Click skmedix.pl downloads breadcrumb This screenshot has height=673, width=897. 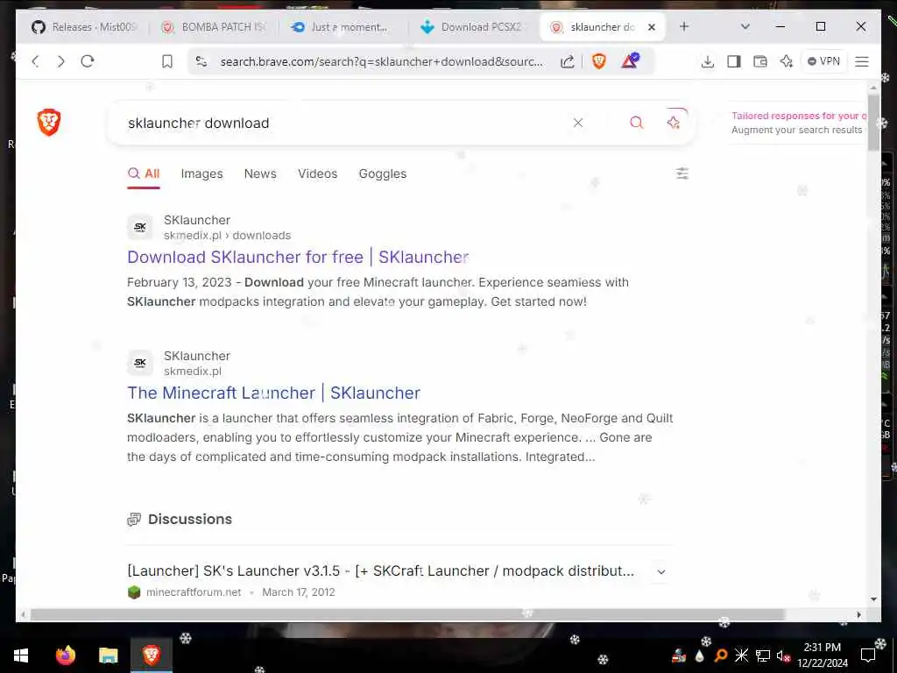click(227, 235)
